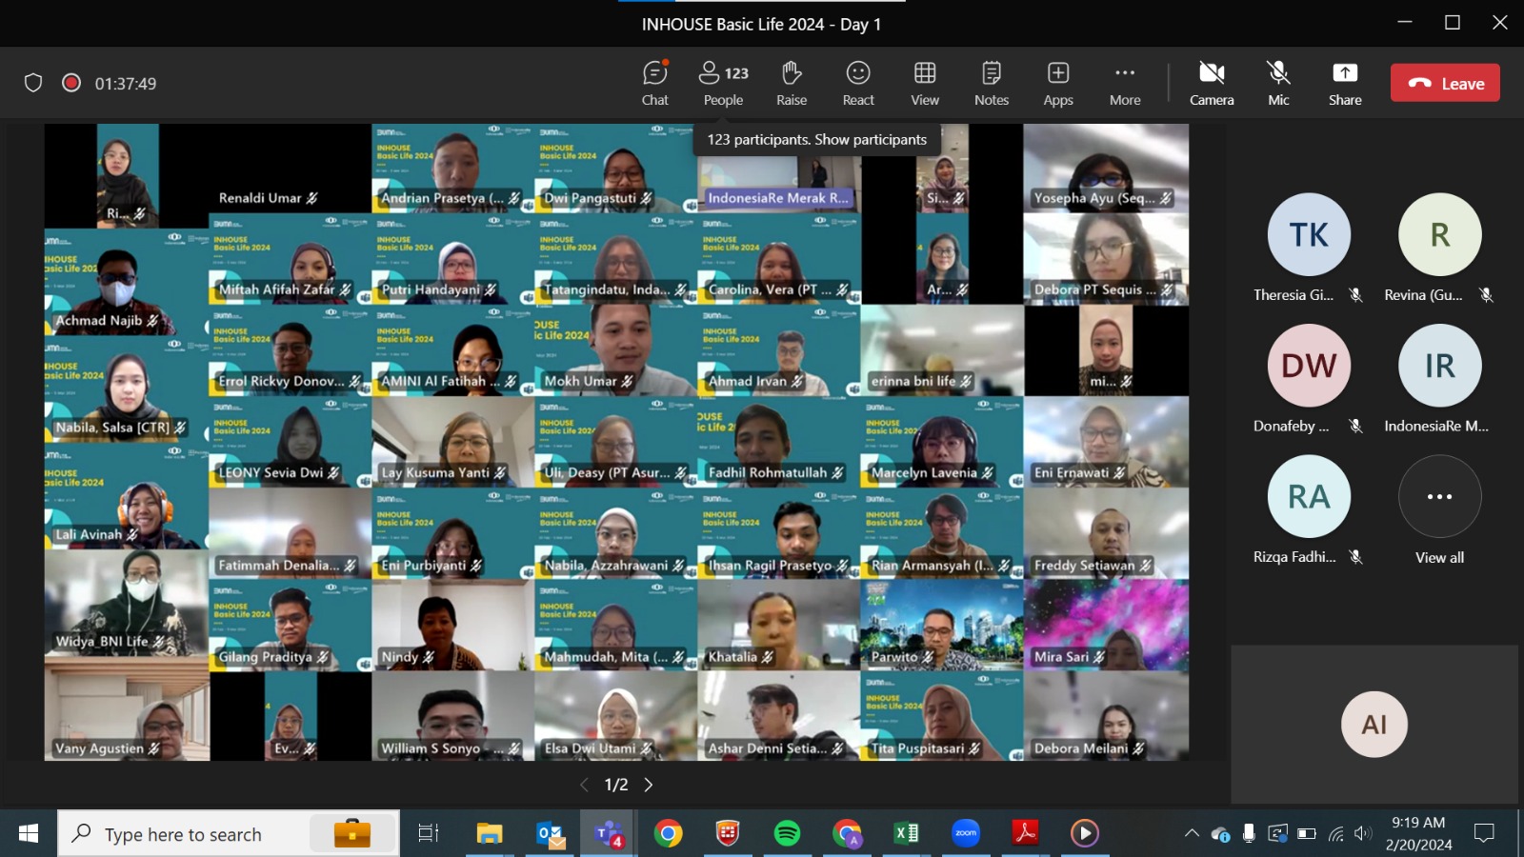1524x857 pixels.
Task: Open the Chat panel
Action: click(655, 84)
